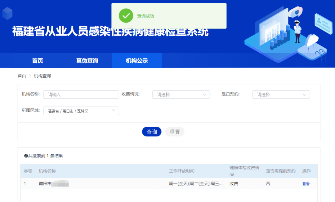
Task: Open the 所属区域 region cascader
Action: pos(81,111)
